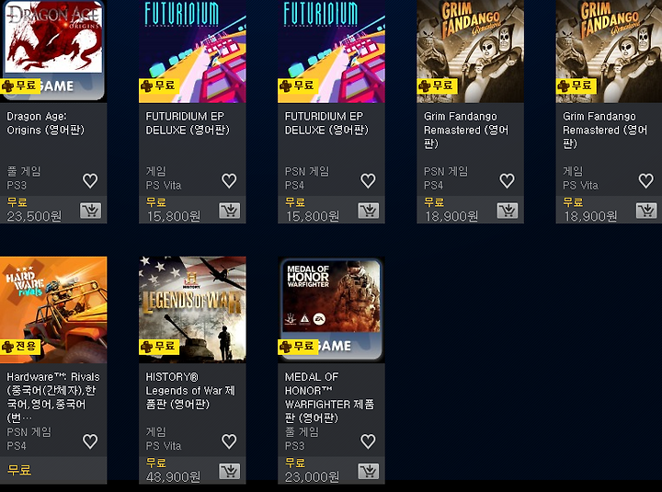
Task: Toggle wishlist heart for Dragon Age: Origins
Action: click(x=90, y=181)
